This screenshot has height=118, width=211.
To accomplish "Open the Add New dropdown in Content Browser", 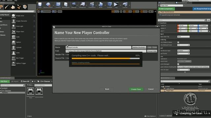I will point(5,81).
